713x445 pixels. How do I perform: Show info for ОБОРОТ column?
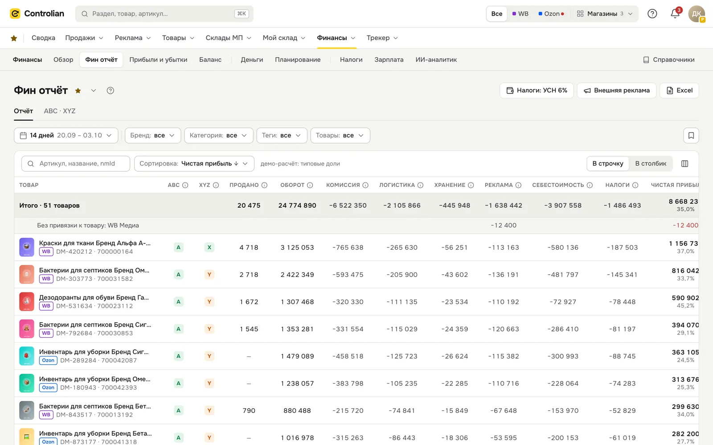point(310,185)
